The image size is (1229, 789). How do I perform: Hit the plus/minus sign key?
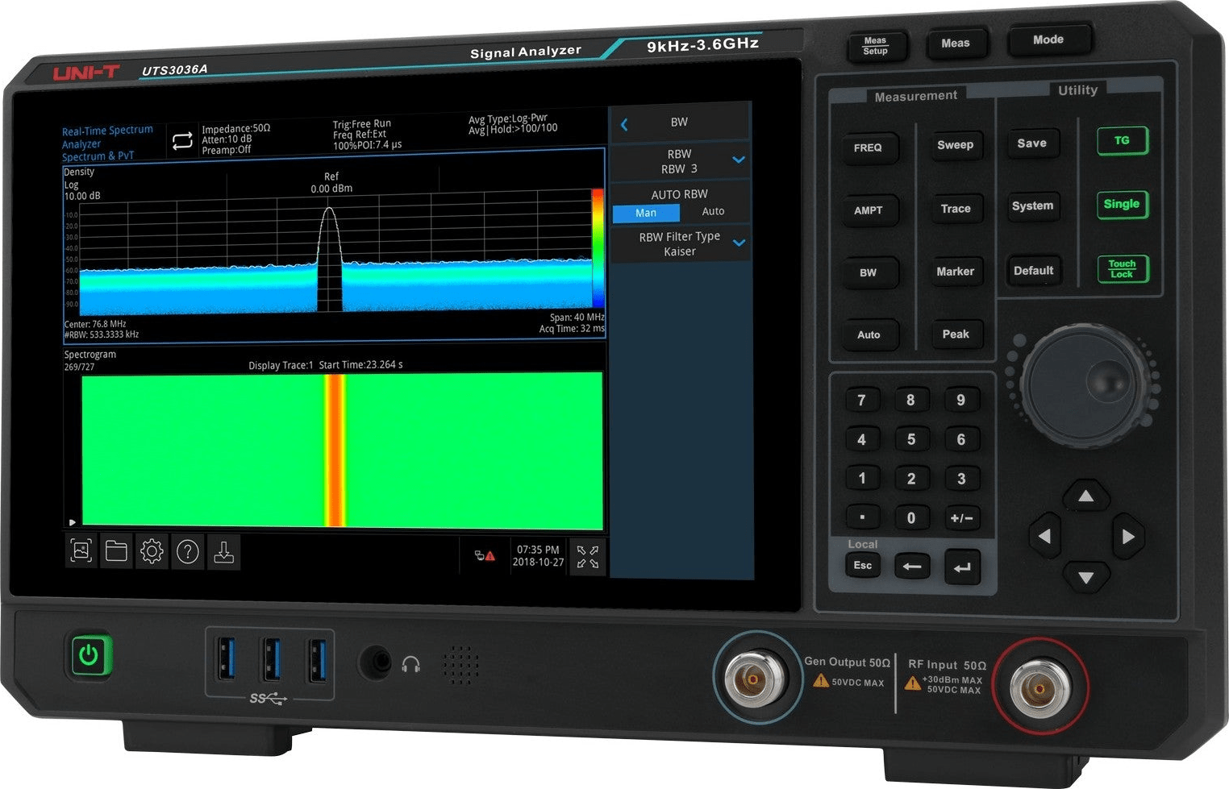pos(961,518)
